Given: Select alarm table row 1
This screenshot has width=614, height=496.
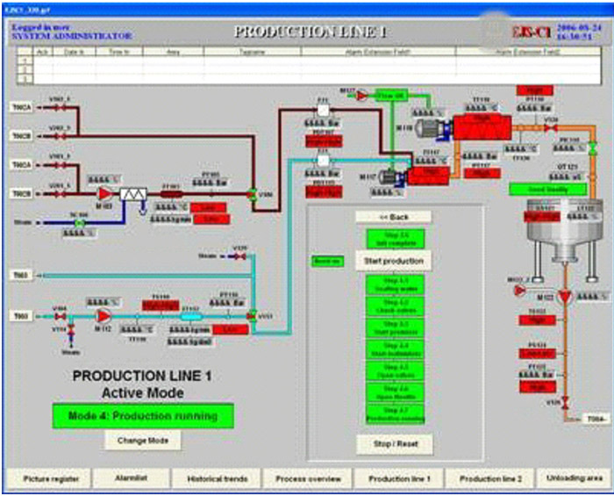Looking at the screenshot, I should tap(309, 61).
